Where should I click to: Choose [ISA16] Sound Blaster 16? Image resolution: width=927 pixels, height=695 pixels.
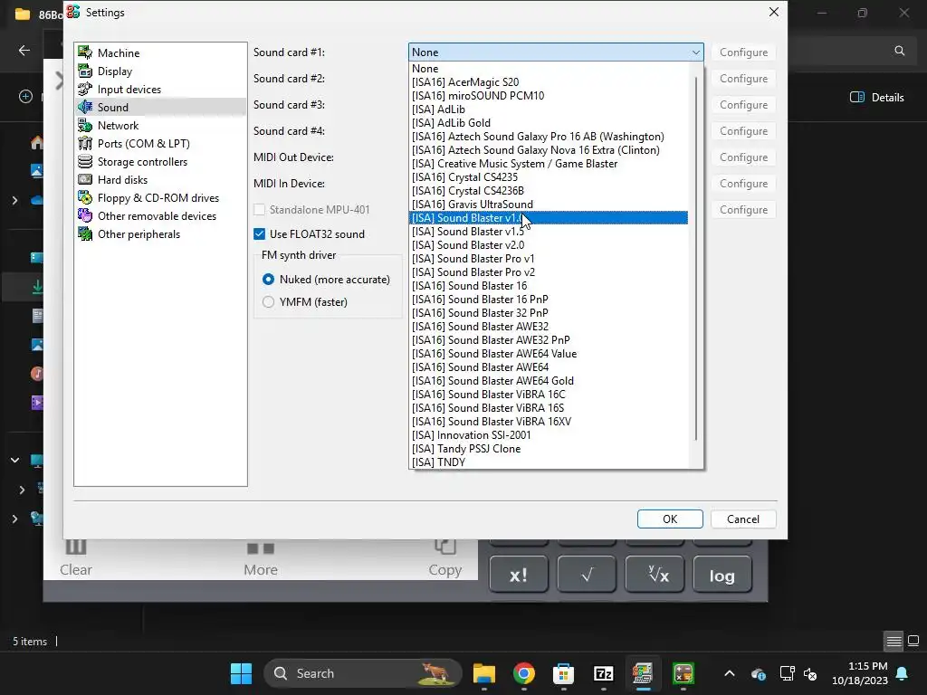click(x=549, y=286)
